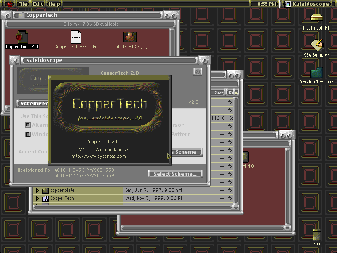Click the Select Scheme... button

pyautogui.click(x=175, y=174)
